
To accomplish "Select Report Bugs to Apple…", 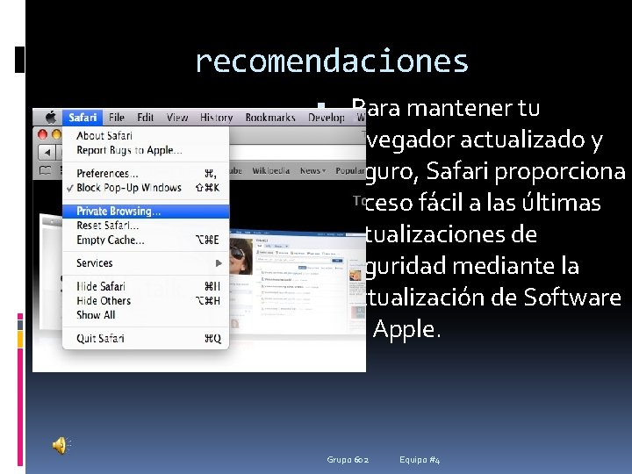I will (146, 150).
